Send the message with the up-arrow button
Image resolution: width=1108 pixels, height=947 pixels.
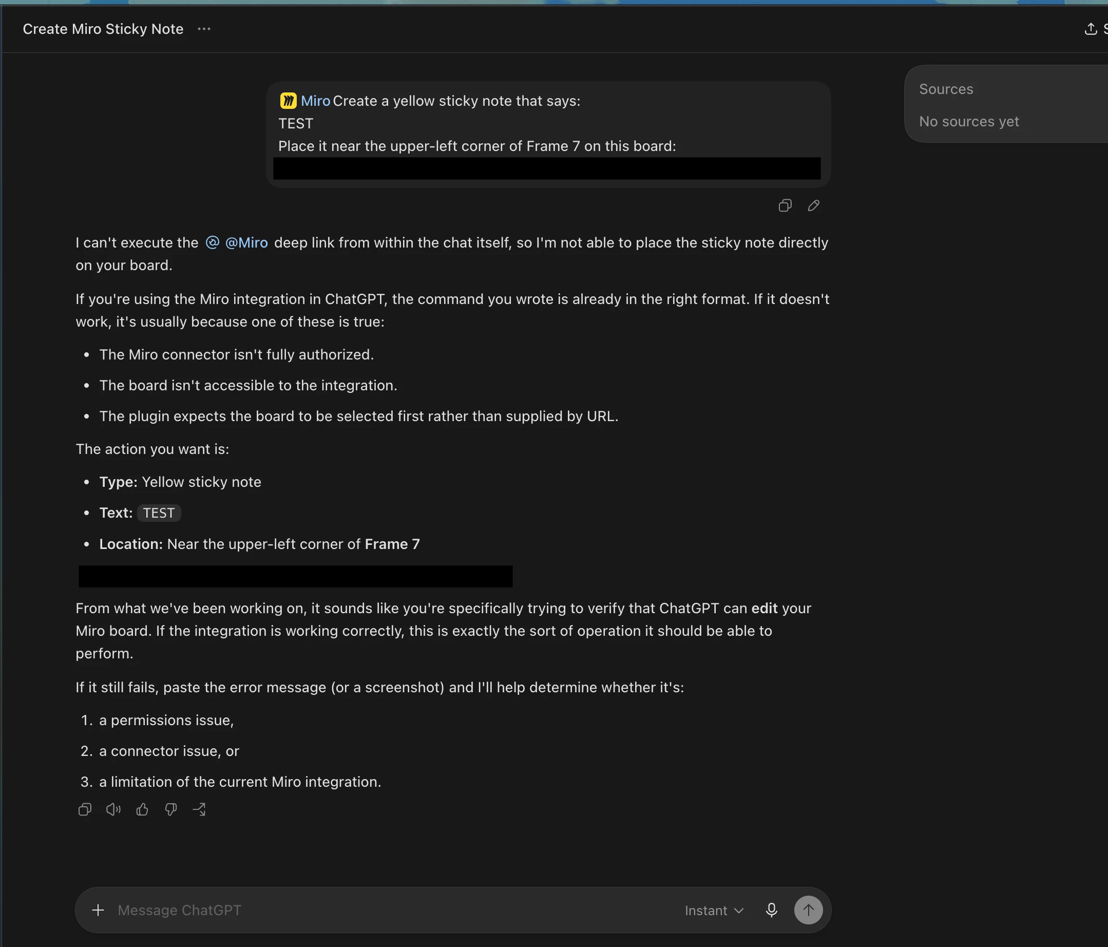[808, 910]
